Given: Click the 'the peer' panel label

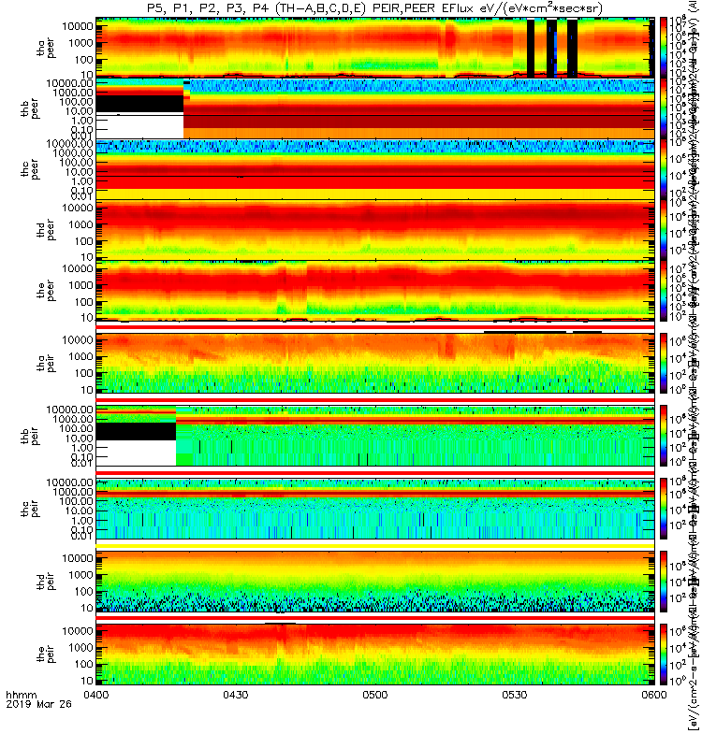Looking at the screenshot, I should [x=46, y=291].
